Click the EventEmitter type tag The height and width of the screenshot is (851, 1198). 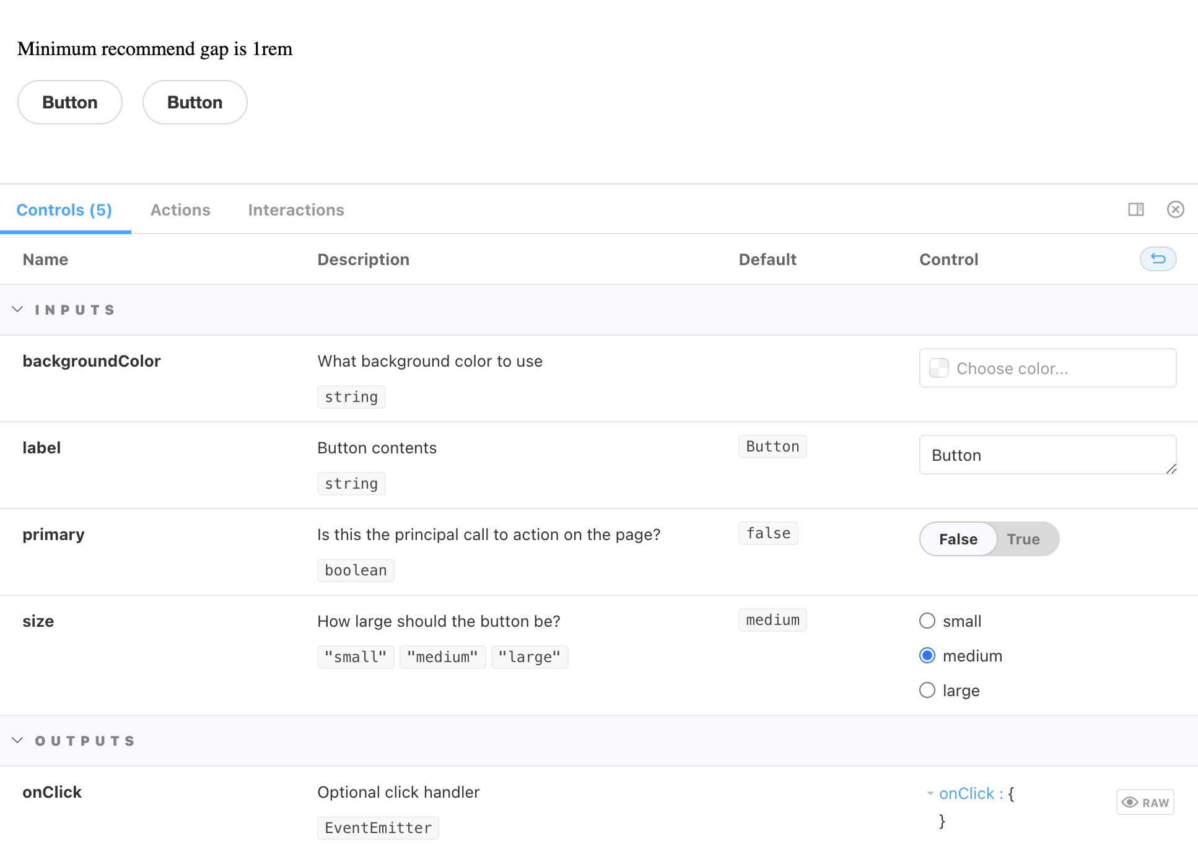click(x=378, y=828)
